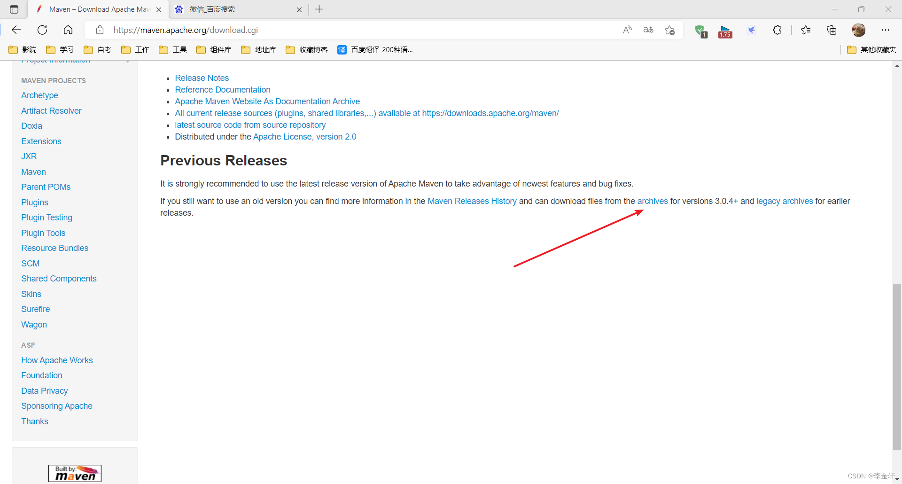
Task: Open the 其他收藏夹 folder
Action: coord(872,50)
